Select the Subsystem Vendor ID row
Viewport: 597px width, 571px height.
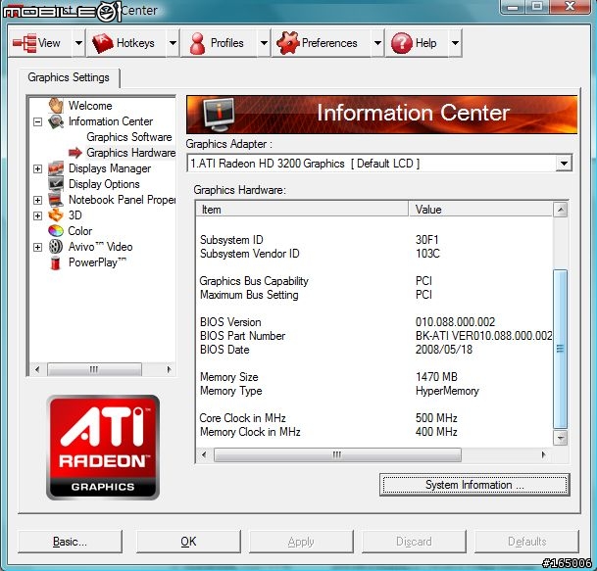[x=374, y=254]
